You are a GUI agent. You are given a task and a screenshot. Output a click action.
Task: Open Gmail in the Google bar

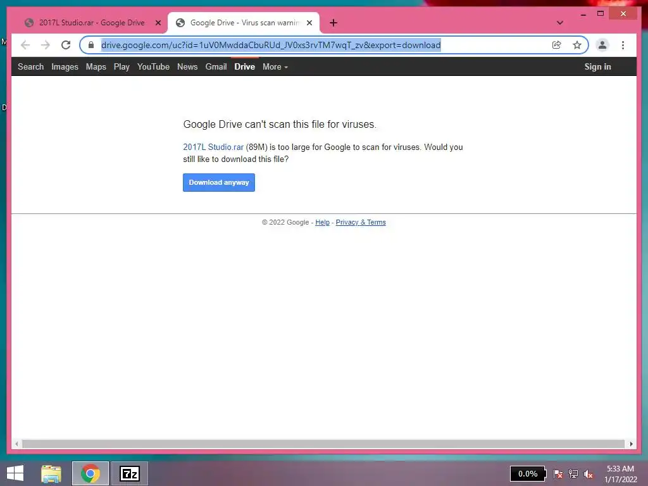click(x=216, y=67)
